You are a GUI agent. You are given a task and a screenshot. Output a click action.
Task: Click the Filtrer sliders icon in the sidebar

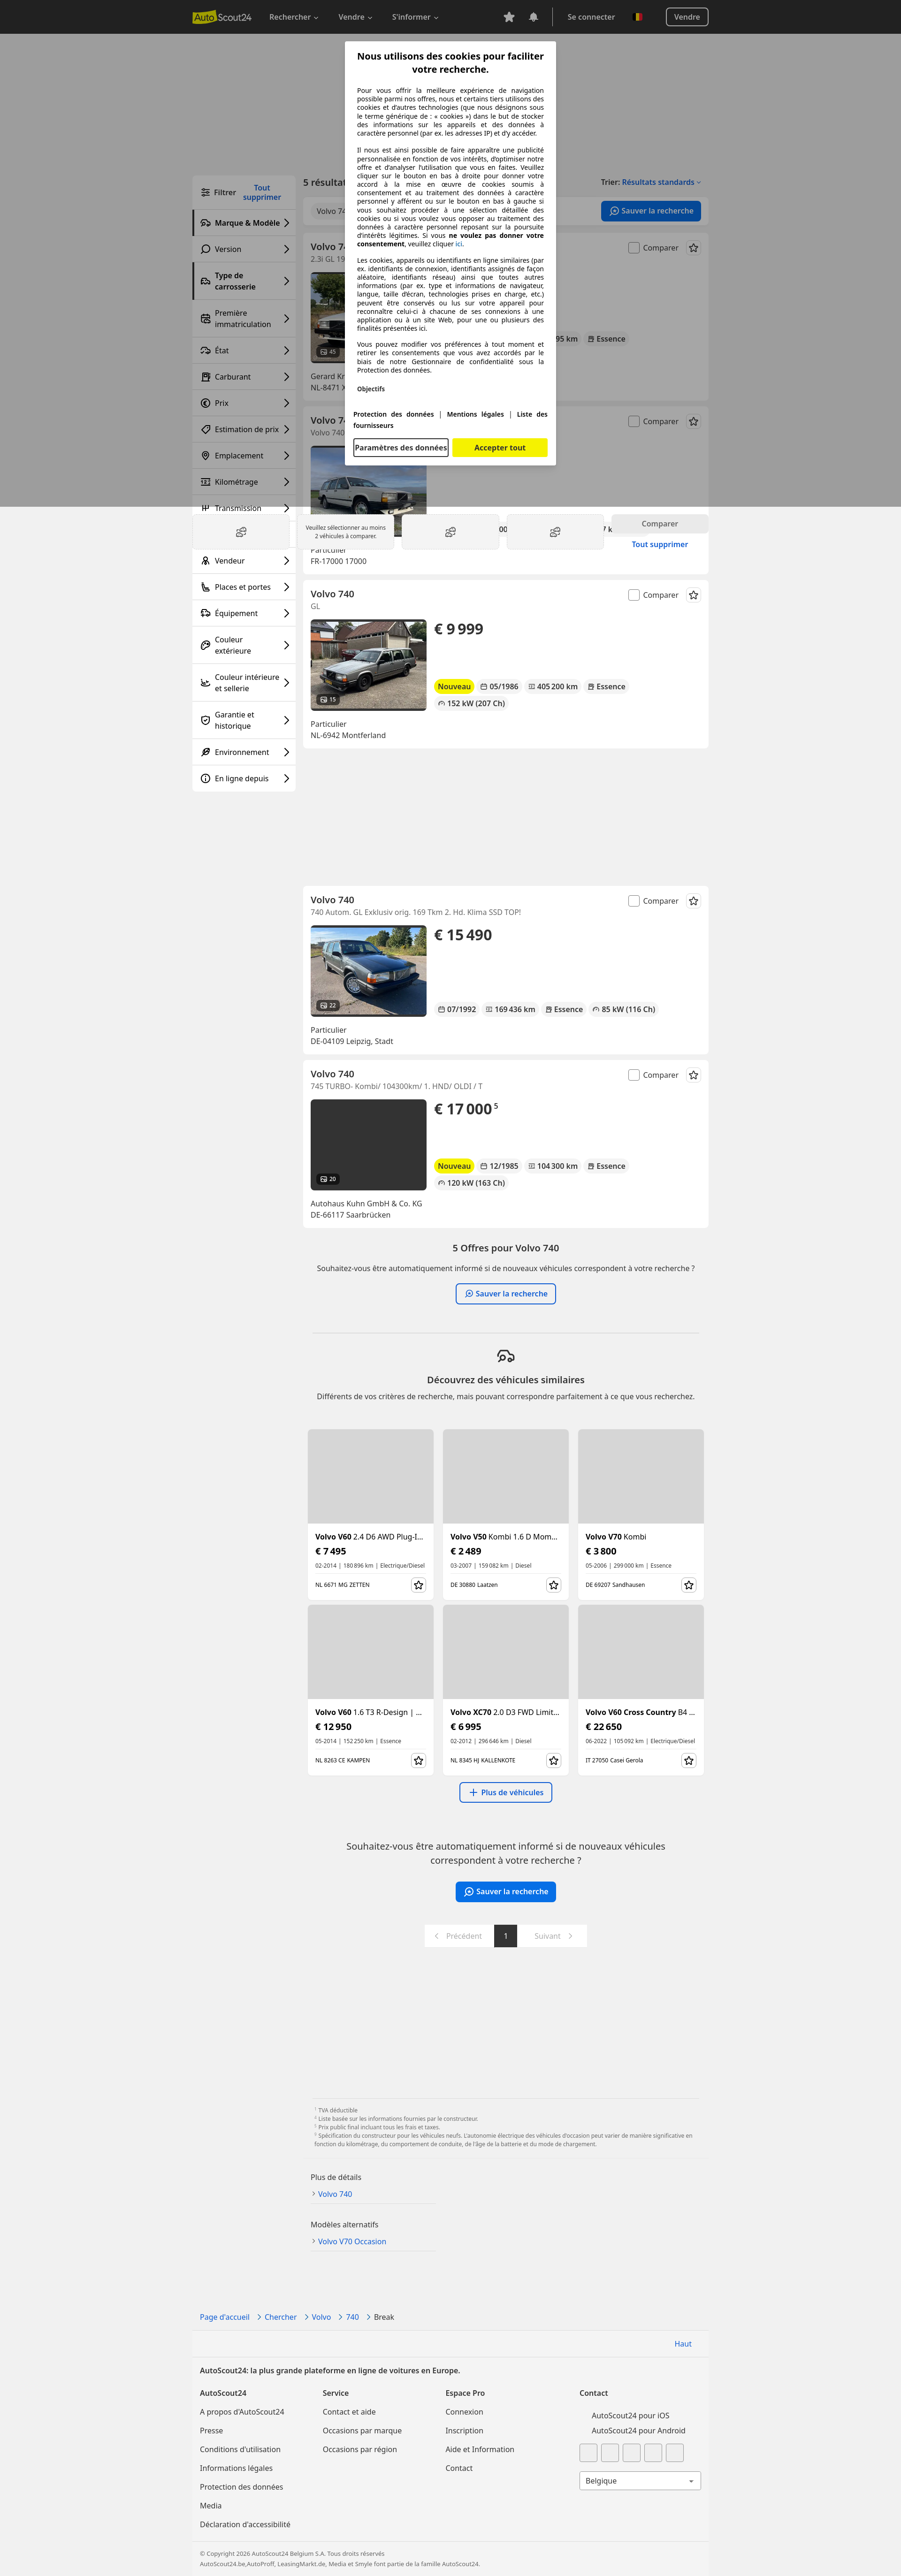(205, 192)
